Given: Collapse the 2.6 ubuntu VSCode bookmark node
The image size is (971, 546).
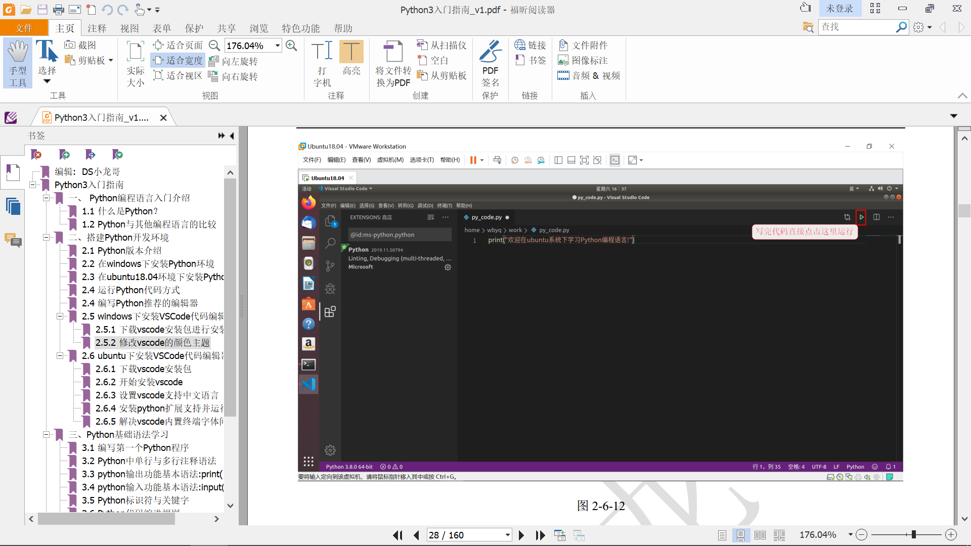Looking at the screenshot, I should pyautogui.click(x=60, y=356).
